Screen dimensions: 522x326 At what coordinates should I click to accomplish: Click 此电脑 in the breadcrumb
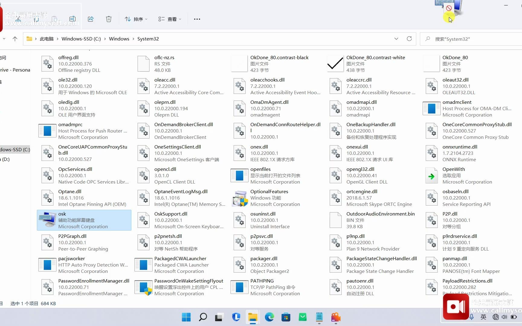click(x=47, y=39)
